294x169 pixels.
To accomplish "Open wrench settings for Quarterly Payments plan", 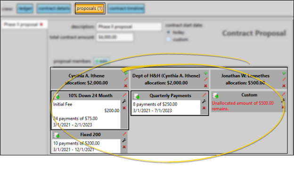I will coord(204,101).
